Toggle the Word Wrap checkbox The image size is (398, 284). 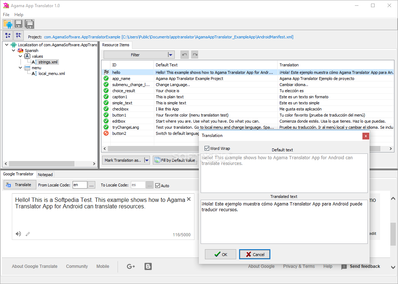[x=207, y=148]
